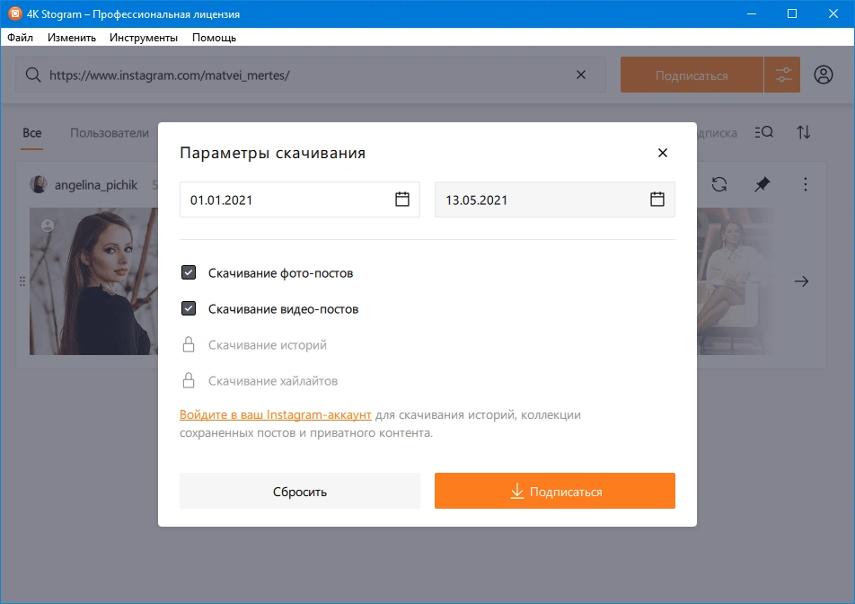Viewport: 855px width, 604px height.
Task: Grab the drag handle dots of subscription row
Action: (x=22, y=281)
